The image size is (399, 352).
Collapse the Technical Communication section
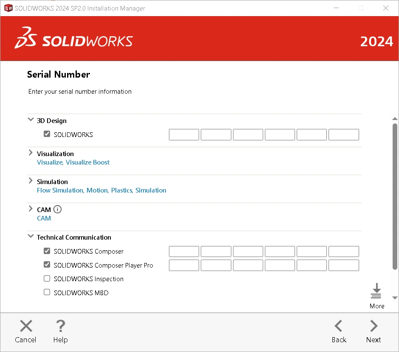click(31, 236)
